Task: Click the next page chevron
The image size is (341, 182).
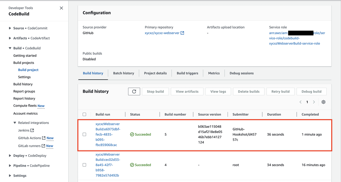Action: (x=314, y=102)
